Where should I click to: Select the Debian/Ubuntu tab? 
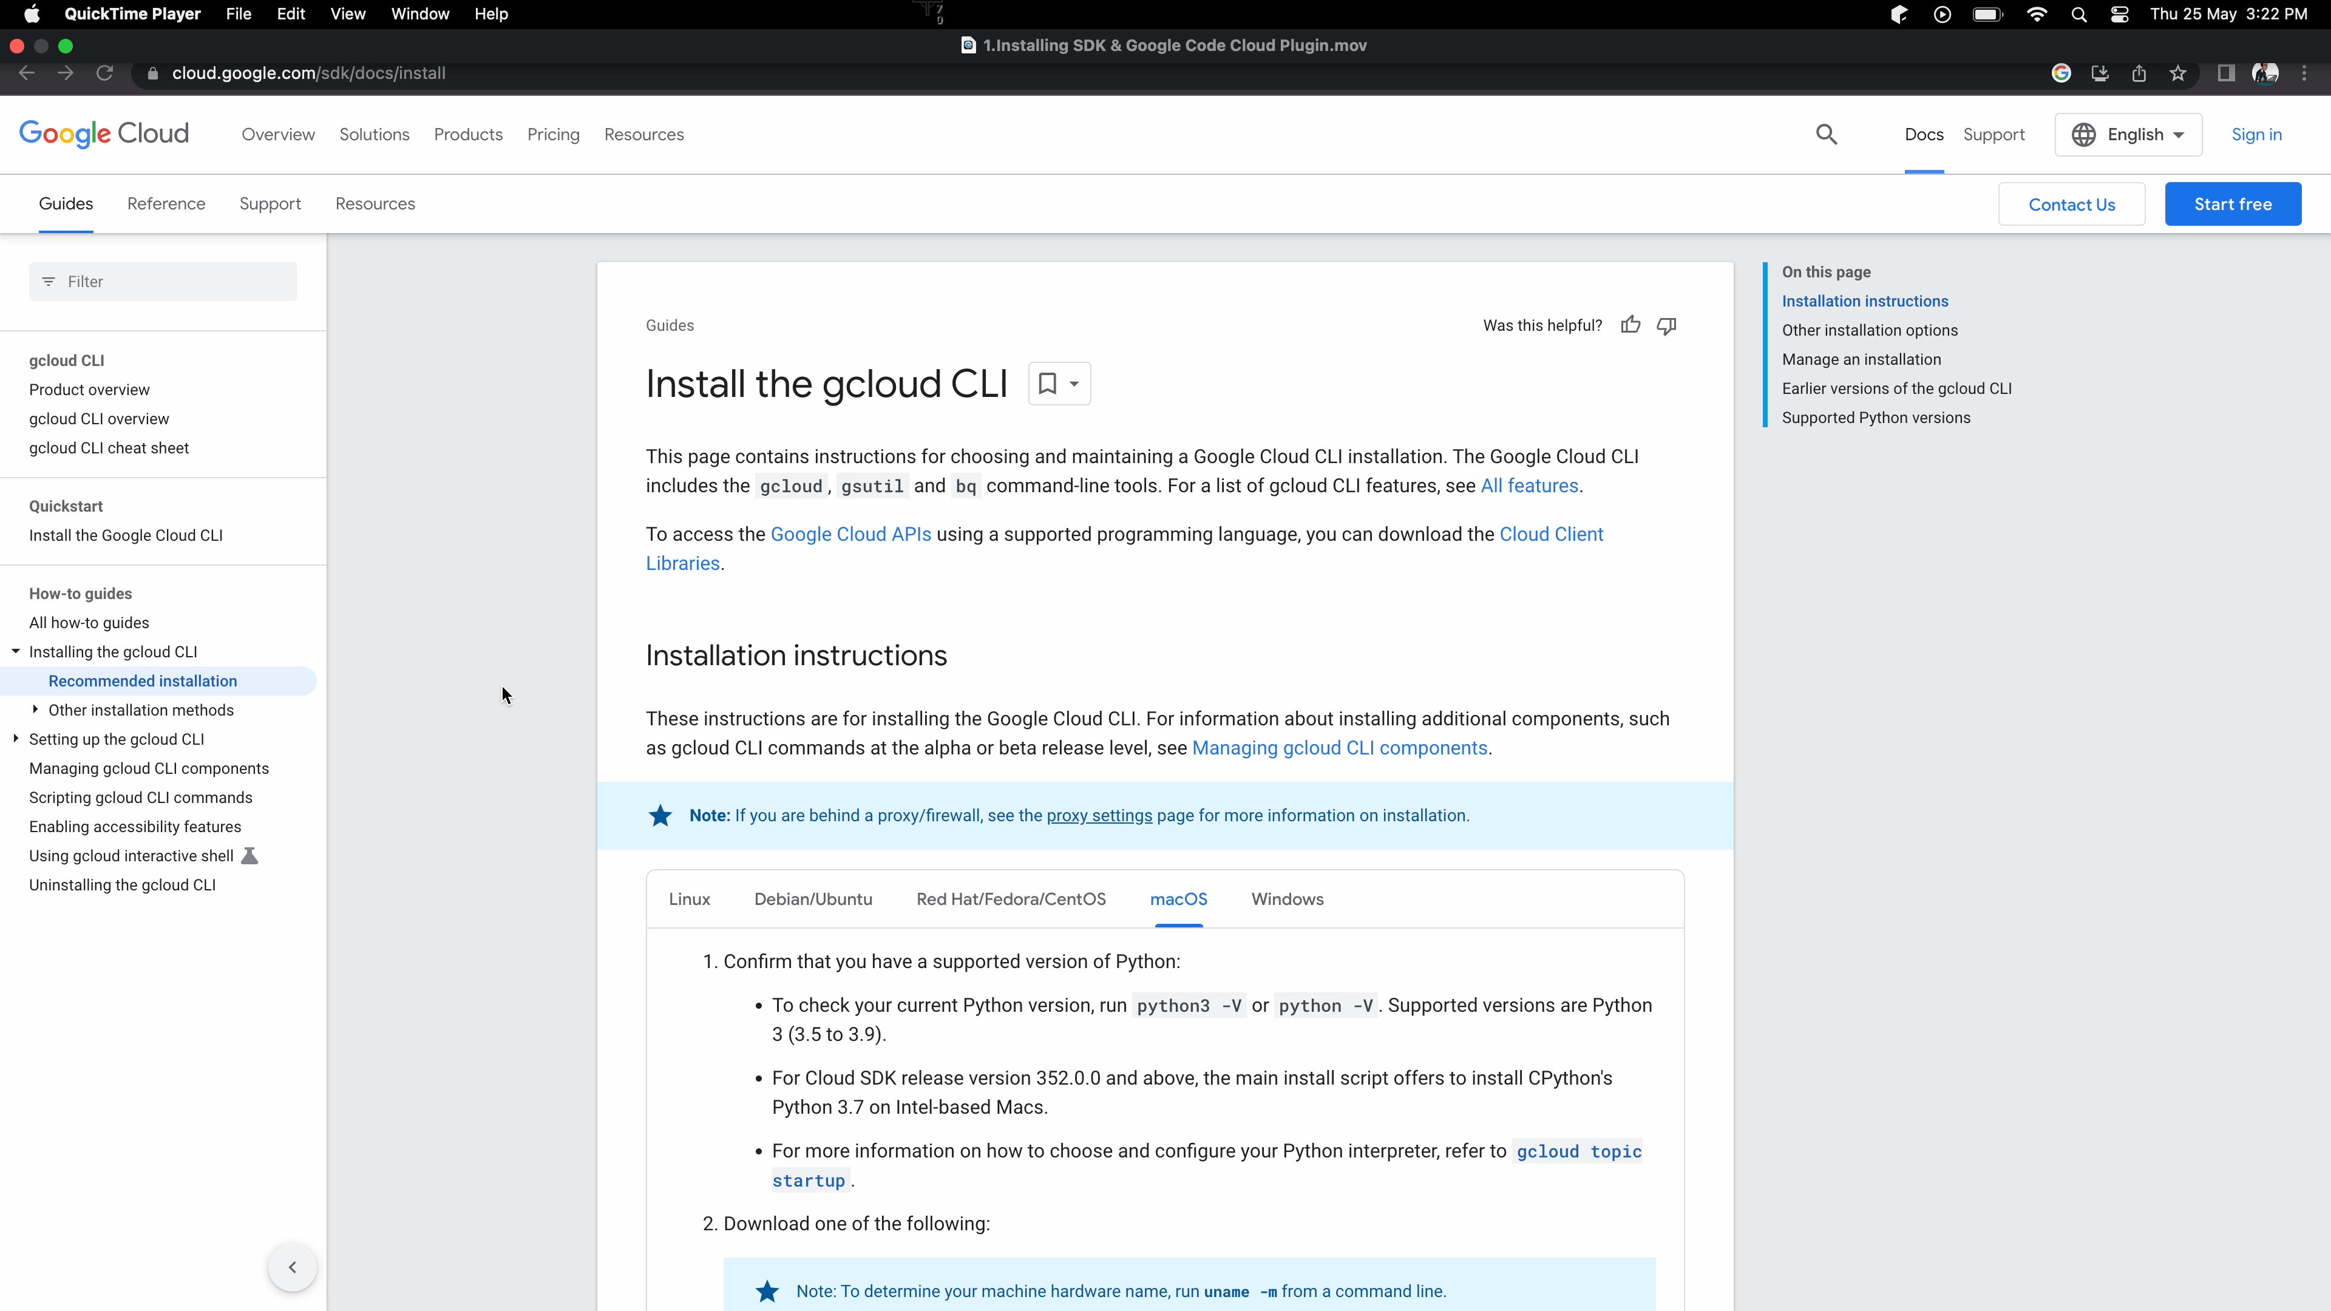click(x=813, y=899)
